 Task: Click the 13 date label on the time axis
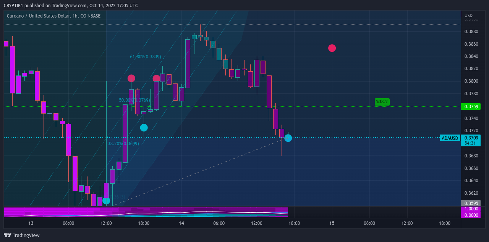coord(31,223)
